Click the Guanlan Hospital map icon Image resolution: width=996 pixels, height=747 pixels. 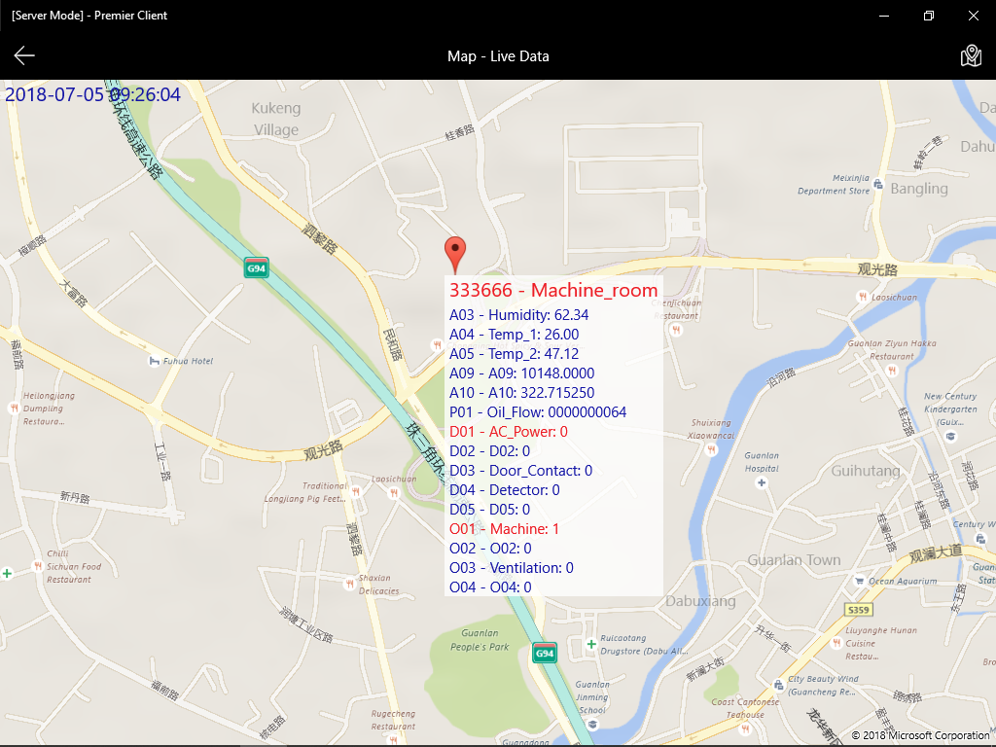[761, 481]
